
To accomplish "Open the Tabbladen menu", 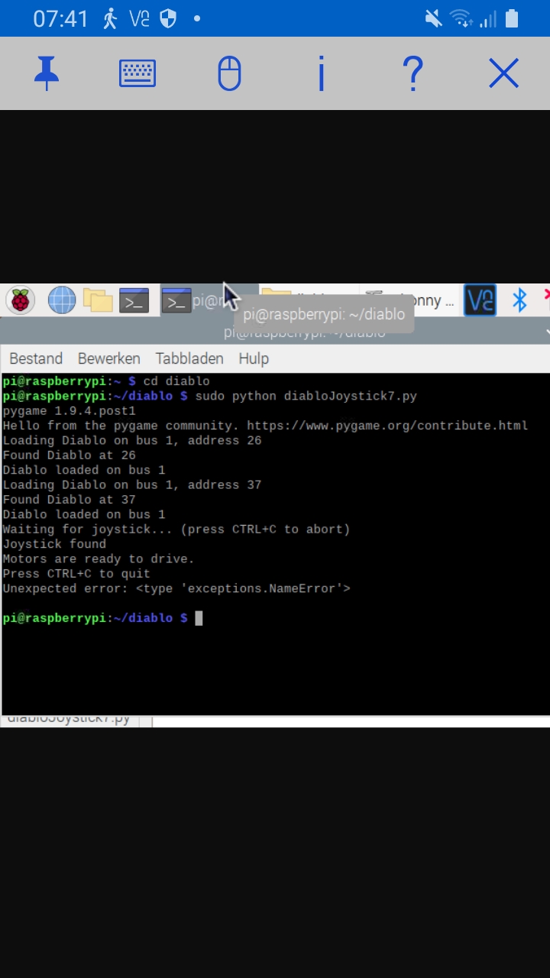I will [x=189, y=358].
